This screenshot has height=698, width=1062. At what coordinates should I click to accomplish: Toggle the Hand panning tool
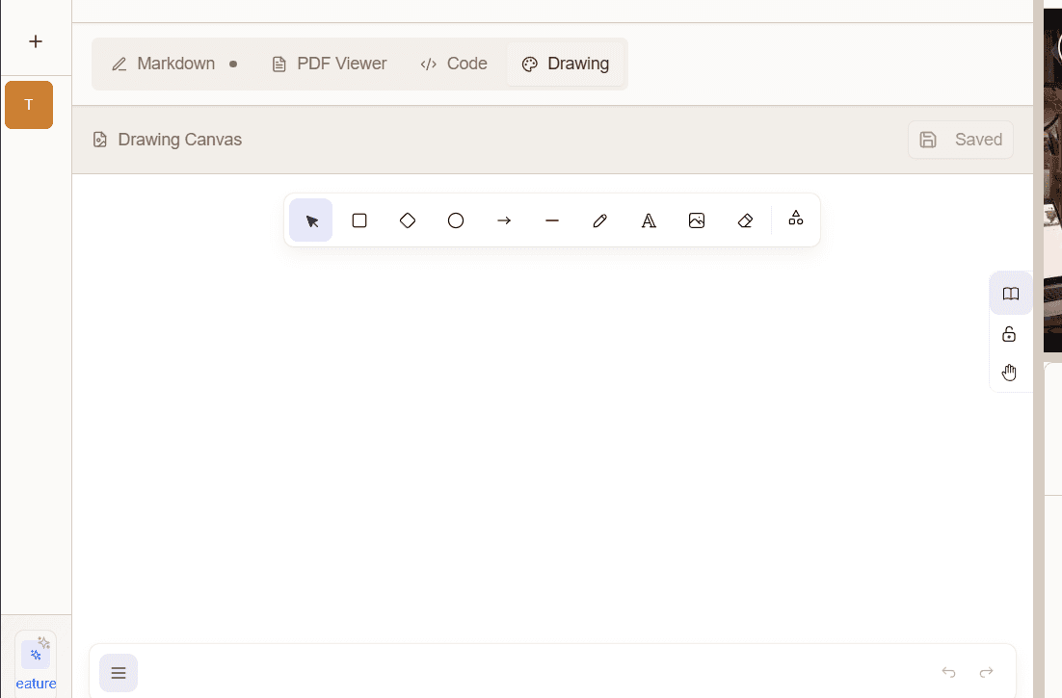click(1009, 373)
